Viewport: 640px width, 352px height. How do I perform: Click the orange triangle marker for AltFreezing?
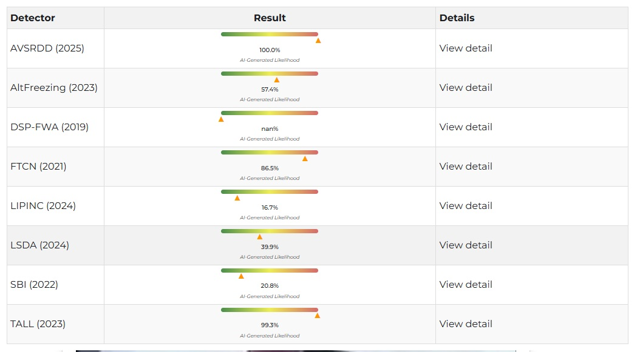[x=277, y=80]
